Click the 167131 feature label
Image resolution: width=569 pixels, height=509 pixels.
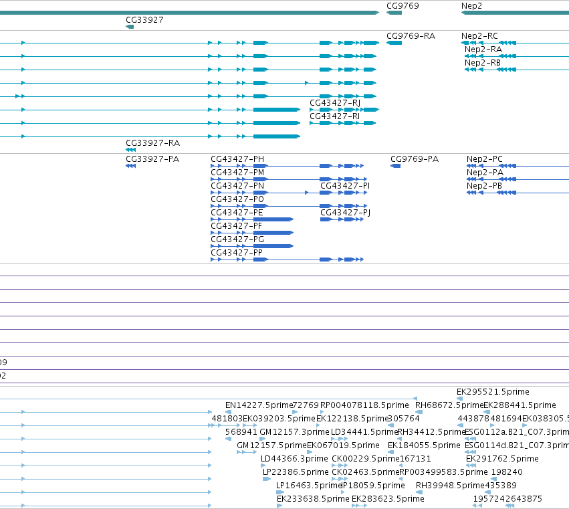pyautogui.click(x=415, y=459)
